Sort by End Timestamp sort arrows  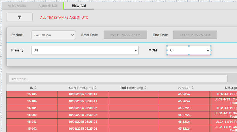point(145,88)
